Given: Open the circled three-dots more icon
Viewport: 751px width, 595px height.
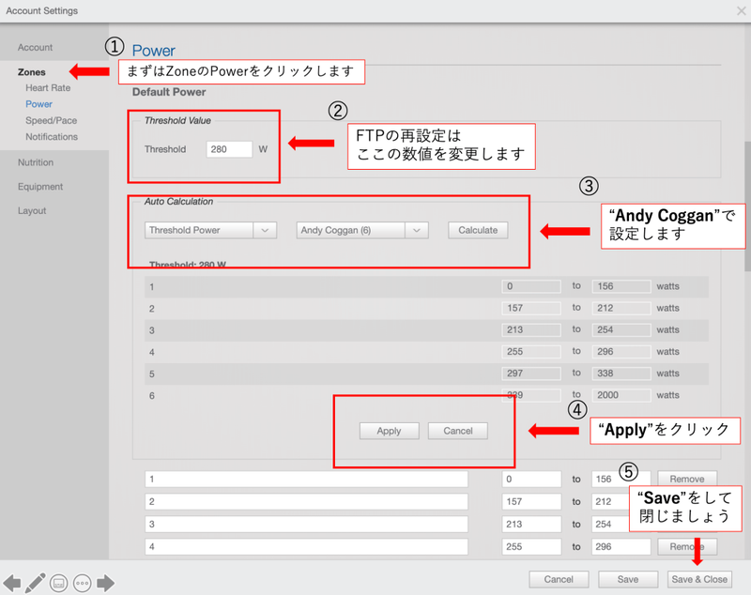Looking at the screenshot, I should (x=83, y=584).
